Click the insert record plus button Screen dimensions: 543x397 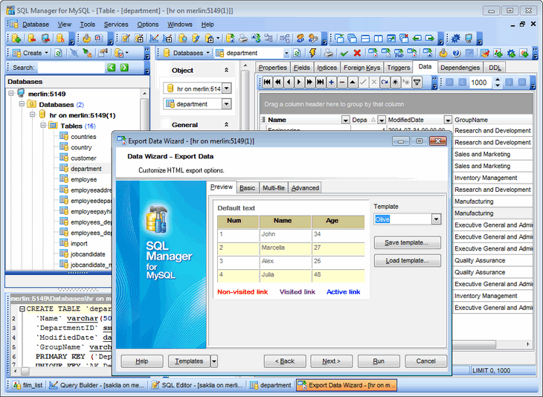(x=332, y=83)
